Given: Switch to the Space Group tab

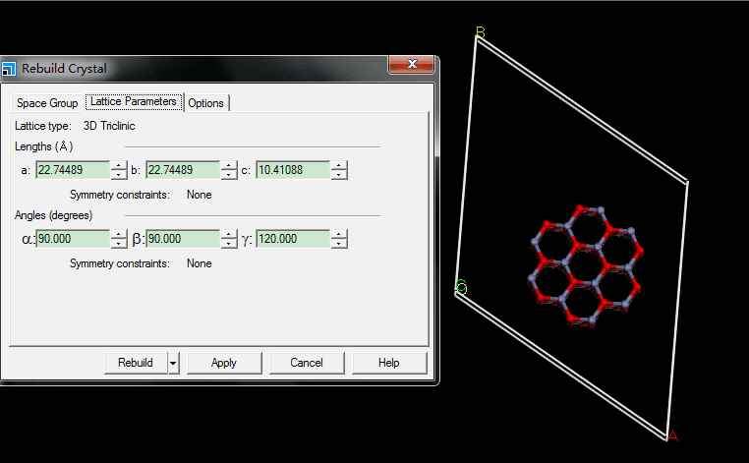Looking at the screenshot, I should tap(47, 103).
